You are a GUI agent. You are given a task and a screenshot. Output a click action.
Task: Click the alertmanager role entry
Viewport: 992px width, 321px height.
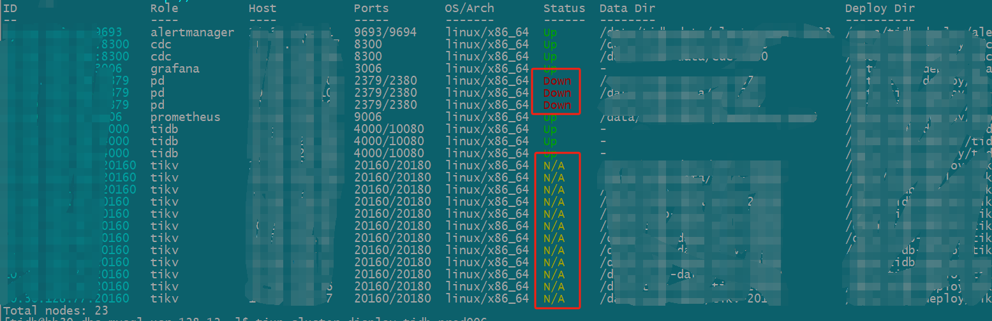192,32
